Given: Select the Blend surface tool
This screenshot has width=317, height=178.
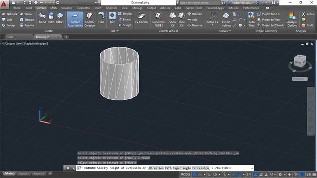Looking at the screenshot, I should click(x=42, y=18).
